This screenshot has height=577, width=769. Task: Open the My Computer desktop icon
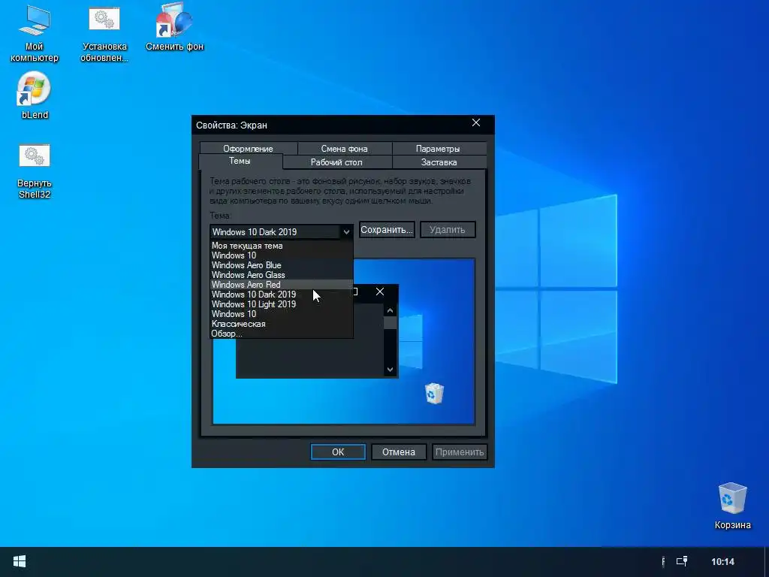point(34,35)
